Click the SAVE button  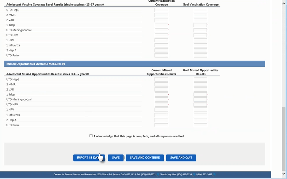(116, 158)
